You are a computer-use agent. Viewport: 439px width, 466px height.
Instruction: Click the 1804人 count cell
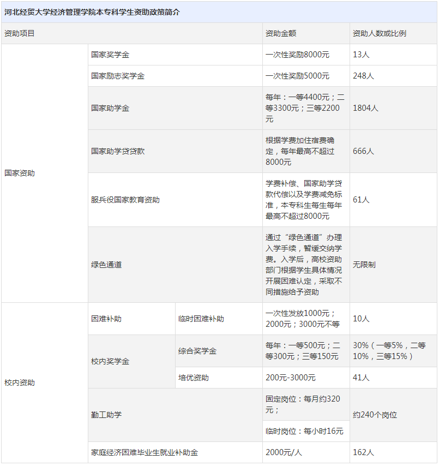tap(393, 108)
